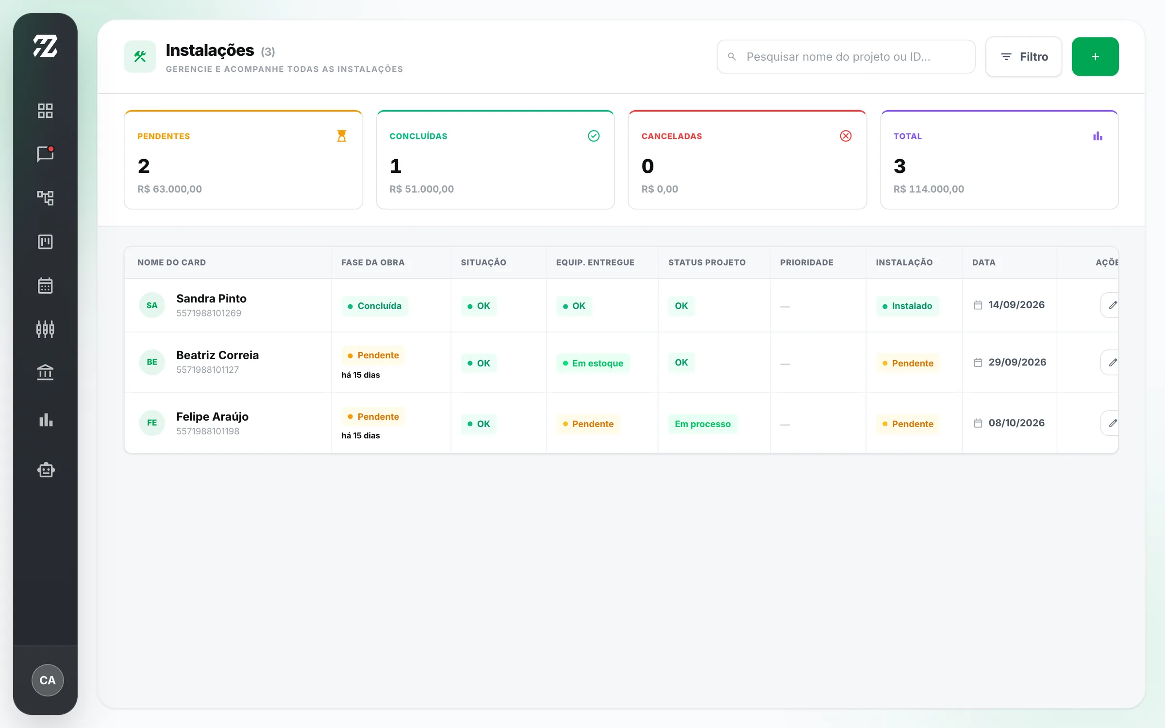Focus the project name search field
The width and height of the screenshot is (1165, 728).
pos(846,57)
